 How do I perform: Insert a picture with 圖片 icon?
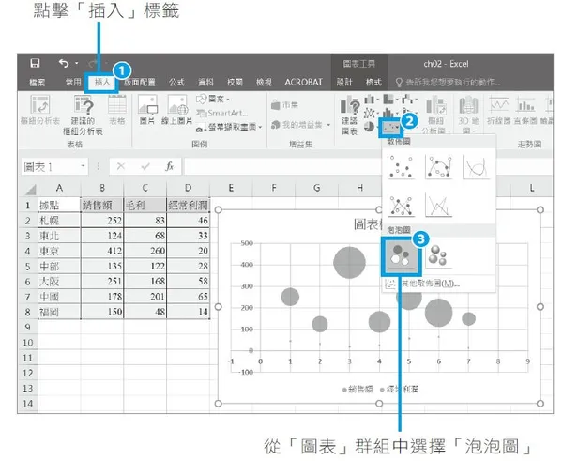pos(147,104)
